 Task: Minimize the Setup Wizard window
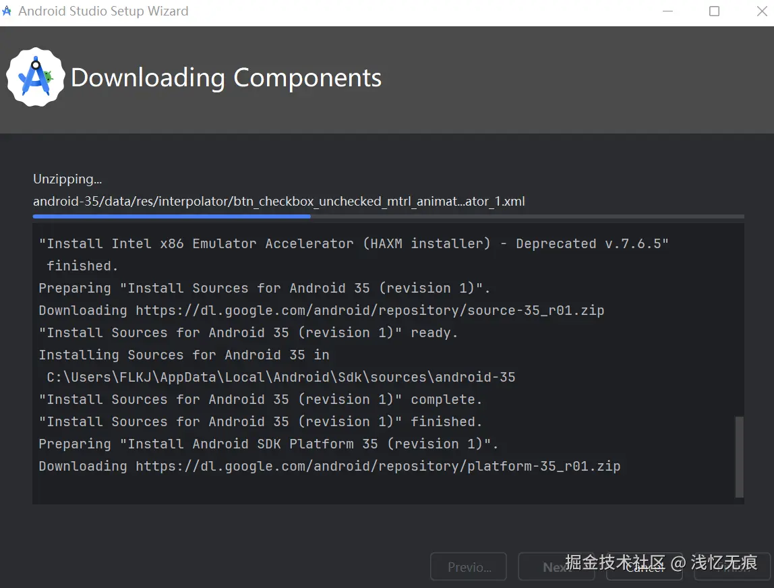pos(668,11)
